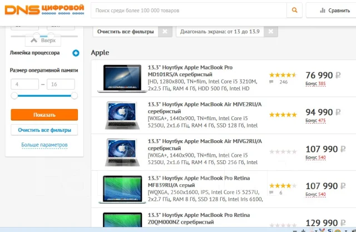
Task: Click Диагональ экрана filter chip text
Action: (220, 32)
